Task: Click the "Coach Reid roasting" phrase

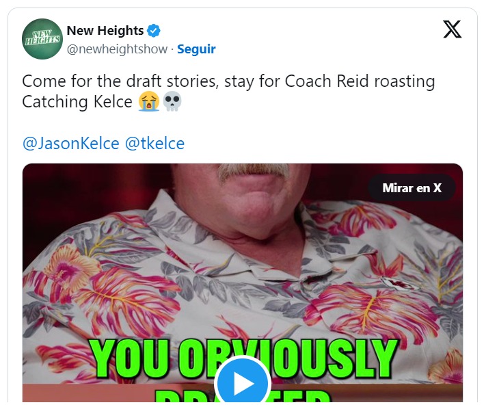Action: click(x=360, y=81)
